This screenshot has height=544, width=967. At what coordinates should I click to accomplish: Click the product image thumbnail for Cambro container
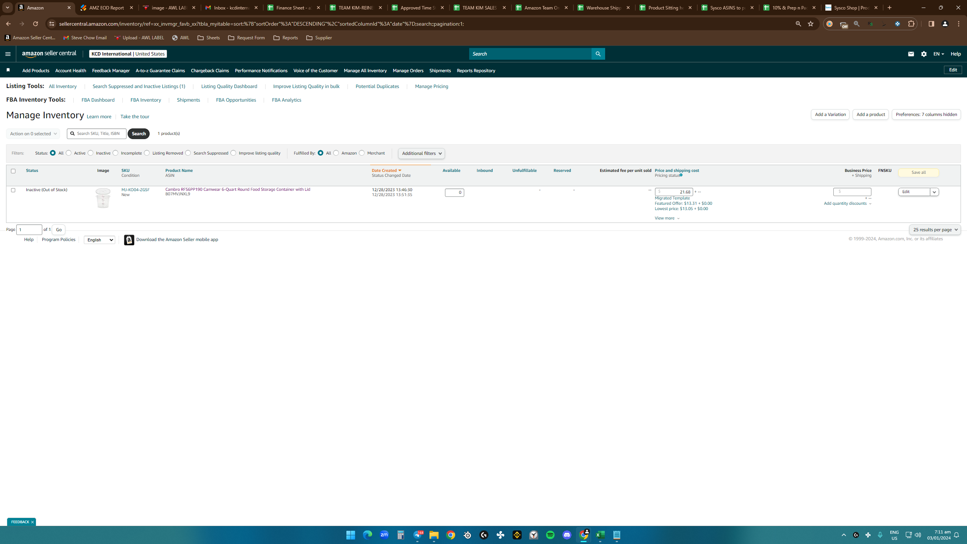coord(103,198)
